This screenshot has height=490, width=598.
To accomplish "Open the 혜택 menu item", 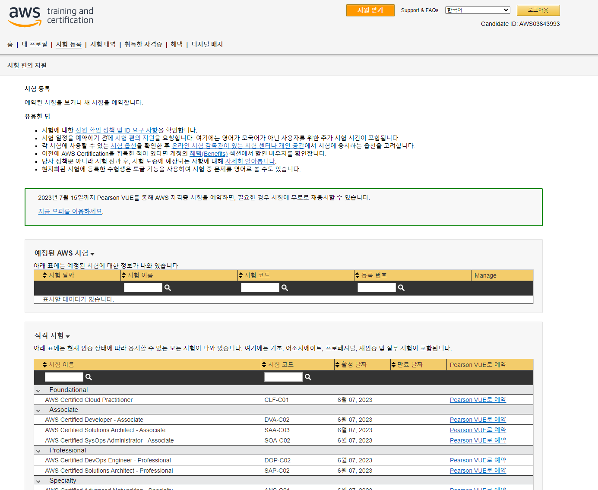I will [x=177, y=44].
